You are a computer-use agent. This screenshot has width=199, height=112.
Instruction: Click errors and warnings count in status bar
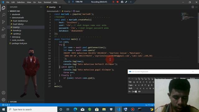click(x=6, y=105)
